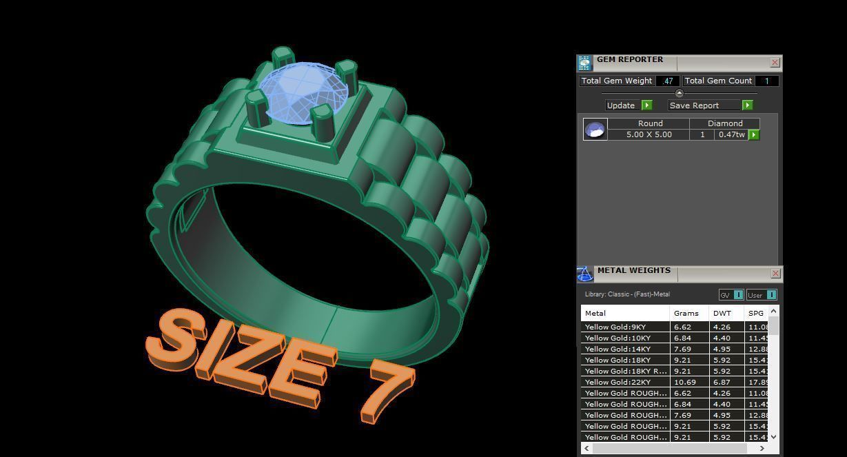Close the Metal Weights panel
This screenshot has height=457, width=847.
(x=775, y=274)
